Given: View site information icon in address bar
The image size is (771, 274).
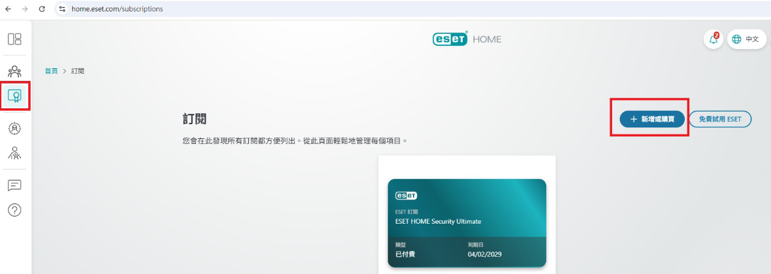Looking at the screenshot, I should click(x=62, y=9).
